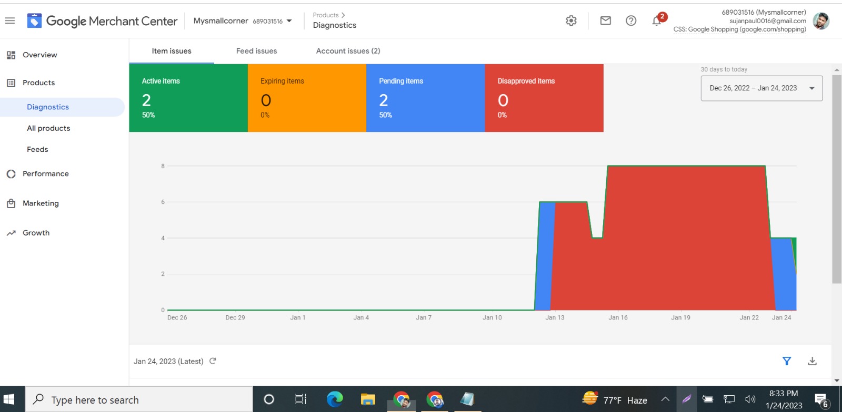This screenshot has height=412, width=842.
Task: Click the user profile avatar
Action: (821, 21)
